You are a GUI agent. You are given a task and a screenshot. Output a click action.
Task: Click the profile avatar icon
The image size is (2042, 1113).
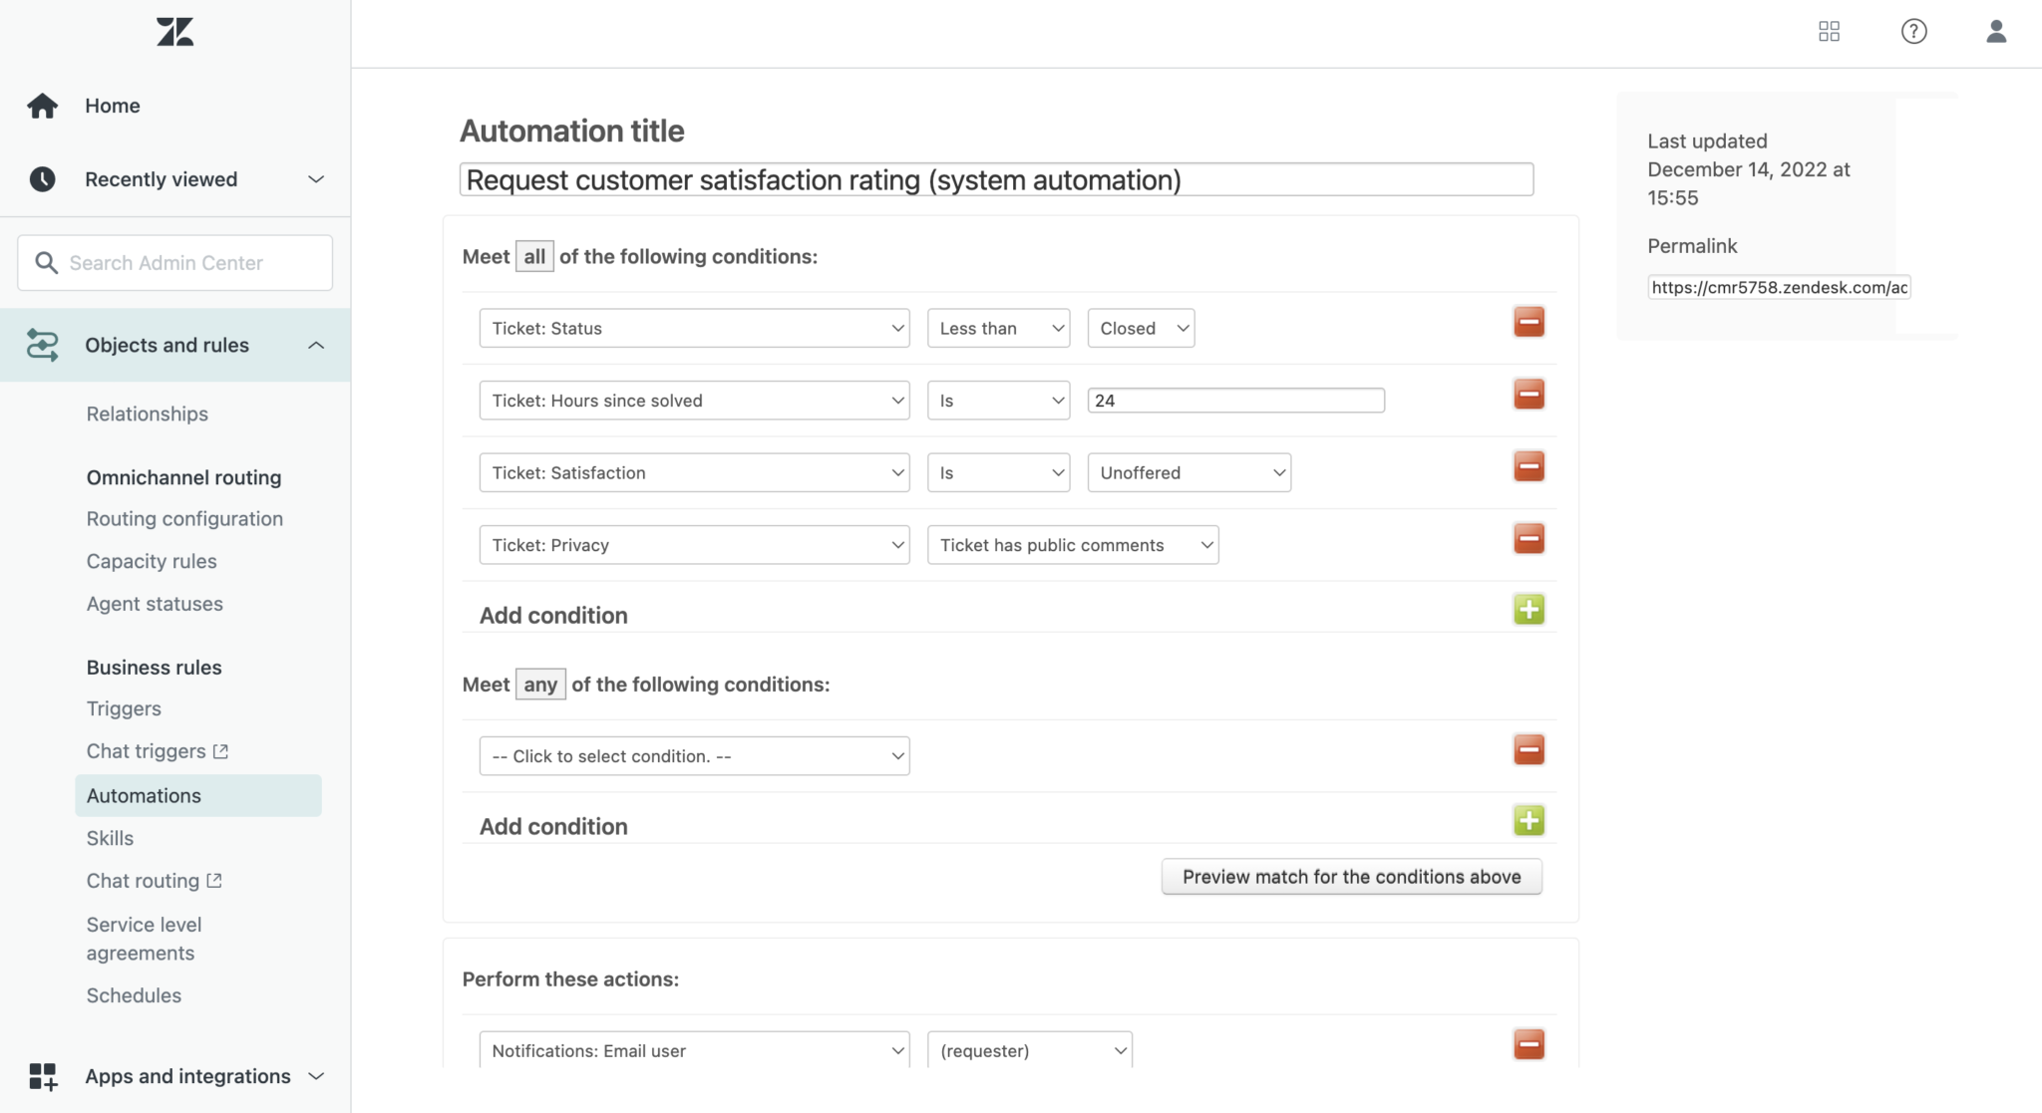[1996, 31]
